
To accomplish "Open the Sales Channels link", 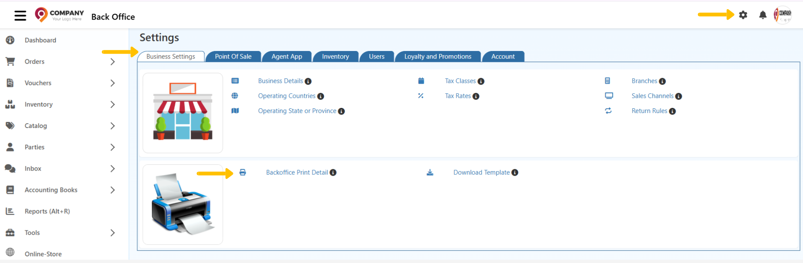I will 652,96.
